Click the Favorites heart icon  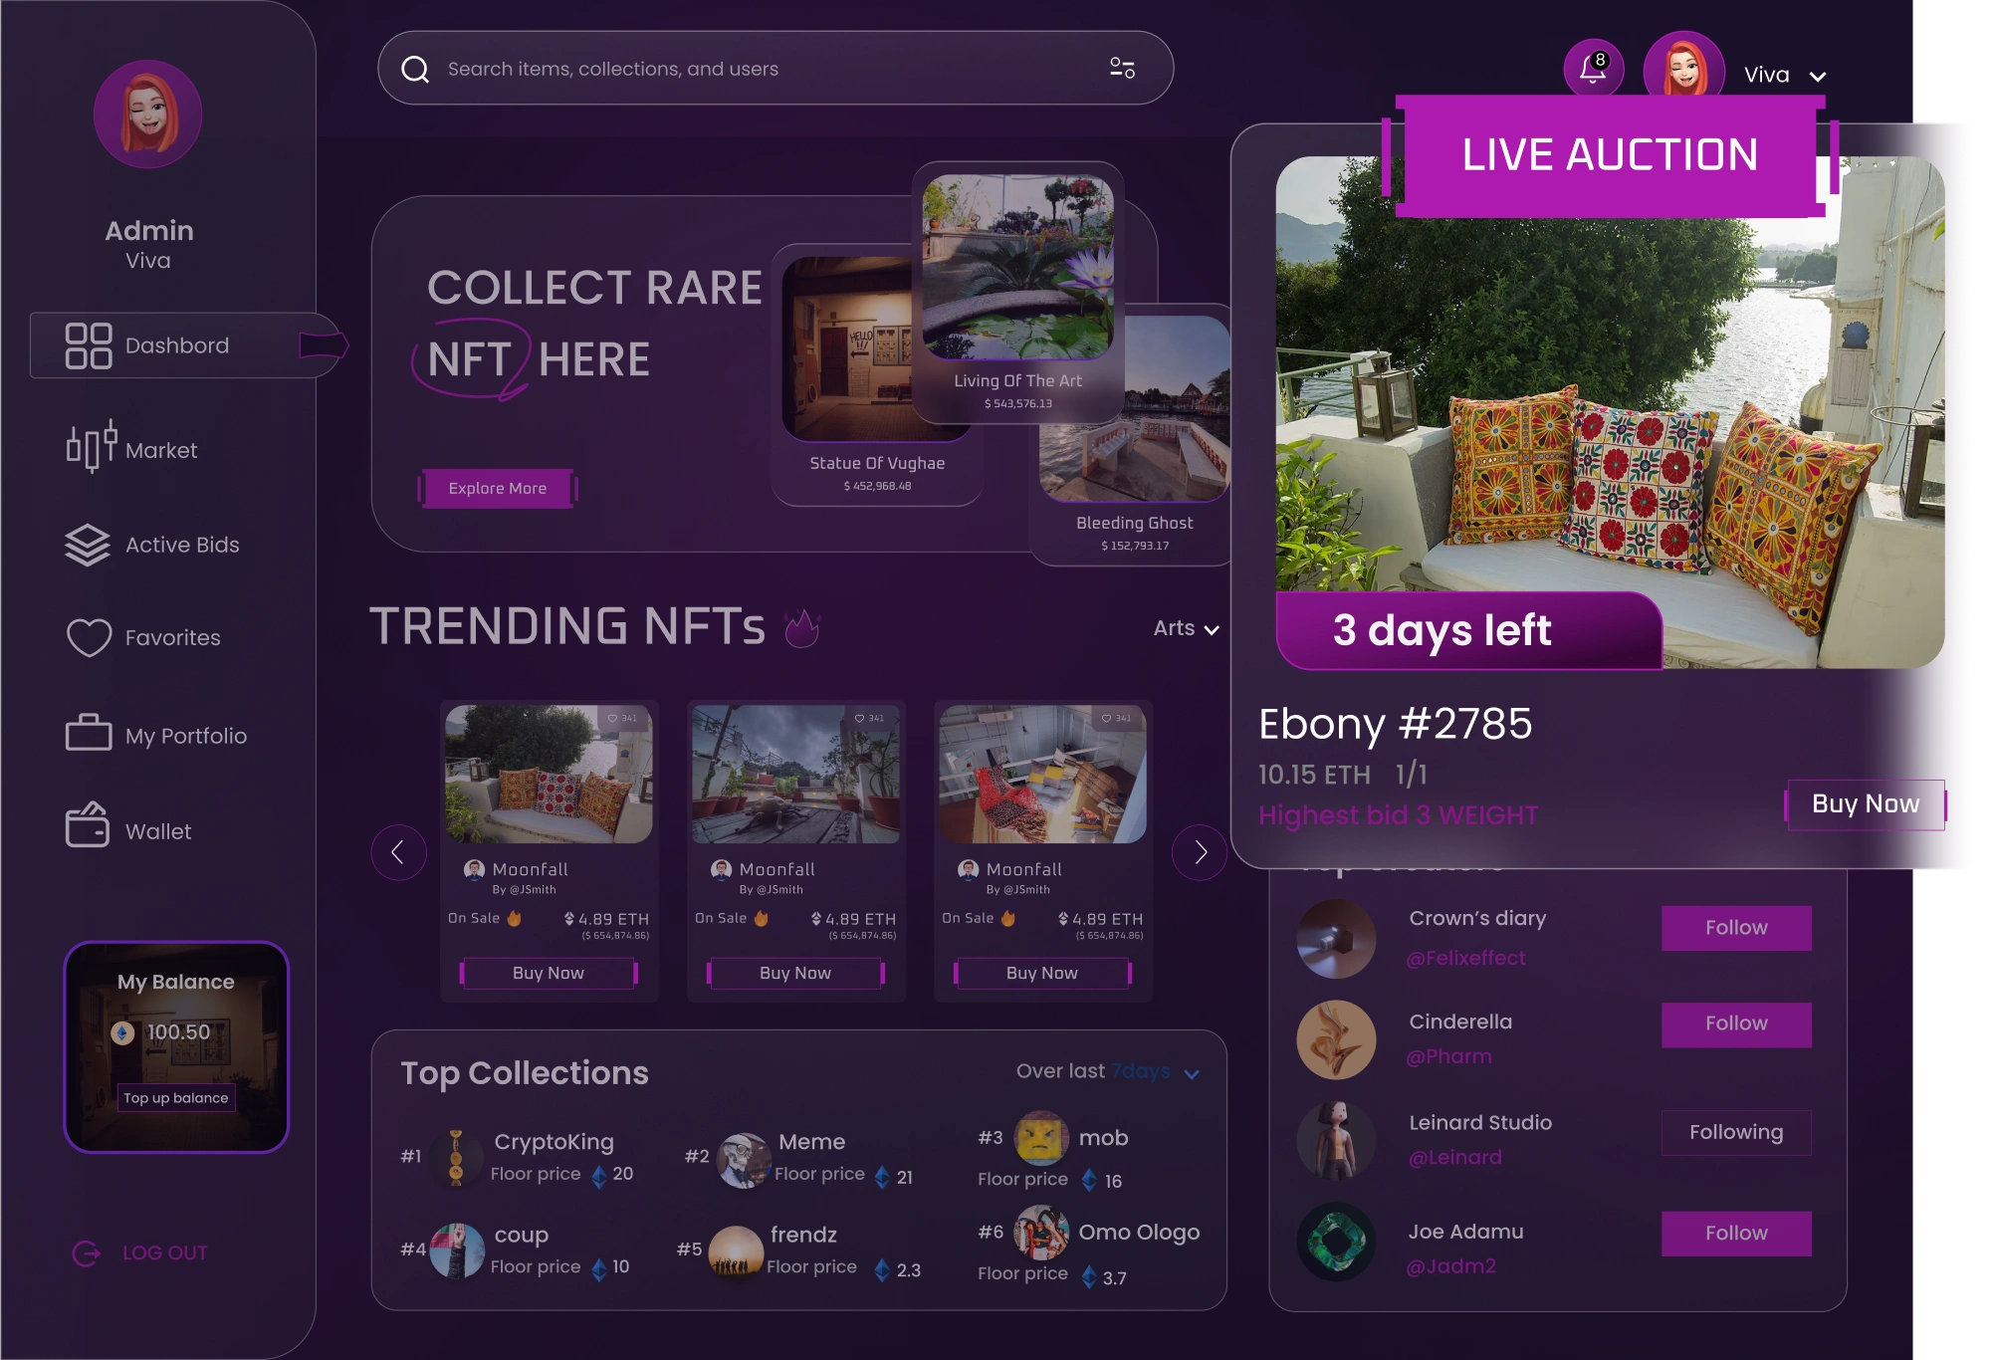89,637
